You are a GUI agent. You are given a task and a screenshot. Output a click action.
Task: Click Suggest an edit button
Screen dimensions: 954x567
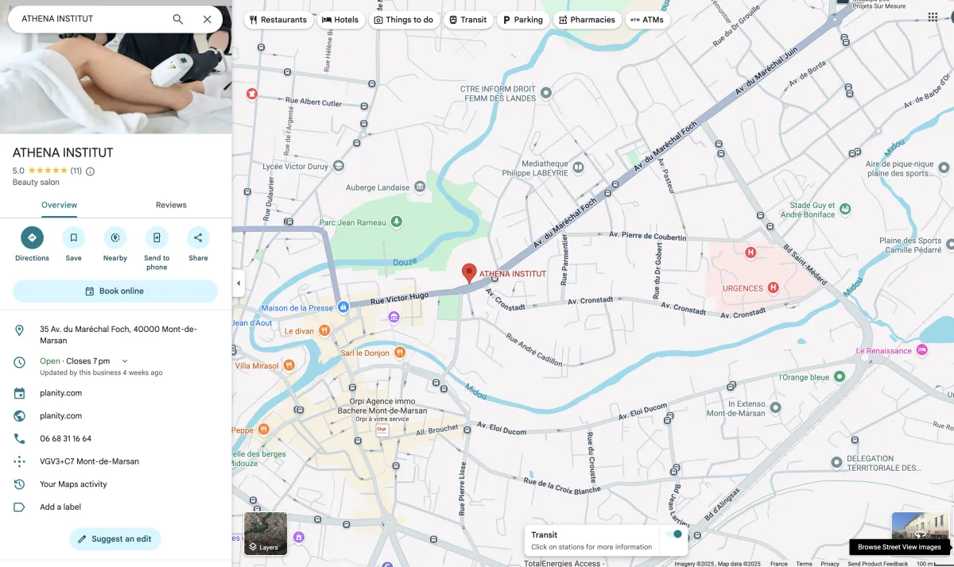click(115, 539)
